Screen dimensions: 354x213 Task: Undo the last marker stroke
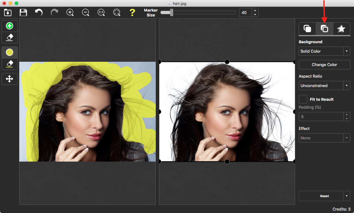tap(39, 12)
